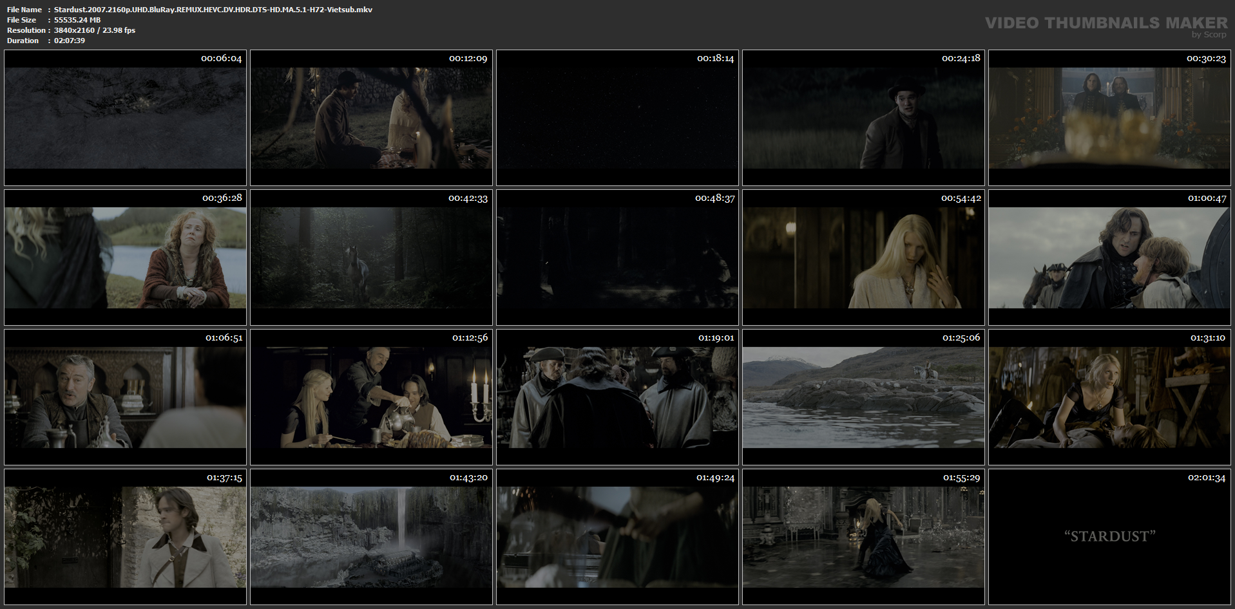Click the "Resolution" label
This screenshot has width=1235, height=609.
[26, 30]
